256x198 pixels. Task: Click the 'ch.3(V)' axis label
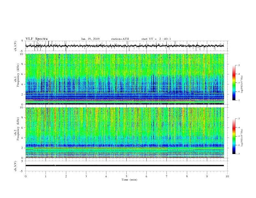16,166
